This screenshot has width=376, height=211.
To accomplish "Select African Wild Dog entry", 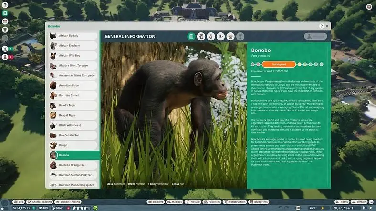I will pos(73,56).
